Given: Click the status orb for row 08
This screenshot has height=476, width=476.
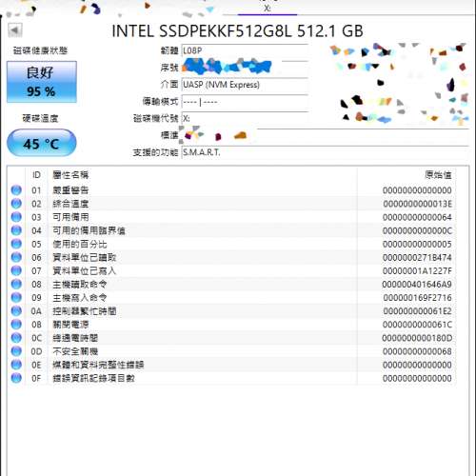Looking at the screenshot, I should tap(16, 284).
